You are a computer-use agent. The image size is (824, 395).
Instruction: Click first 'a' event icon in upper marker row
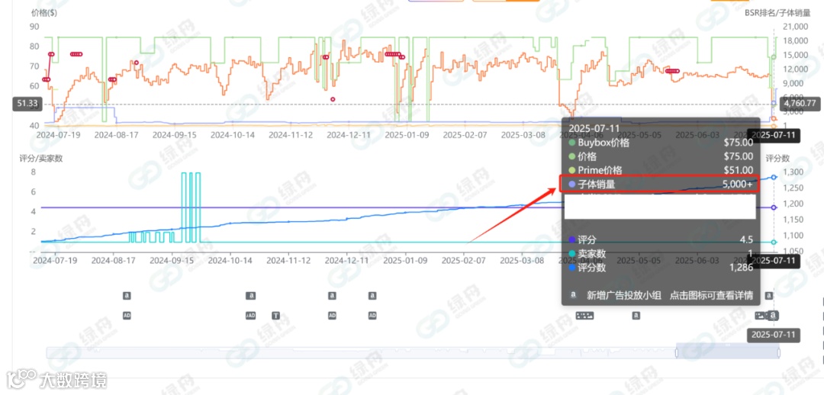click(x=127, y=296)
